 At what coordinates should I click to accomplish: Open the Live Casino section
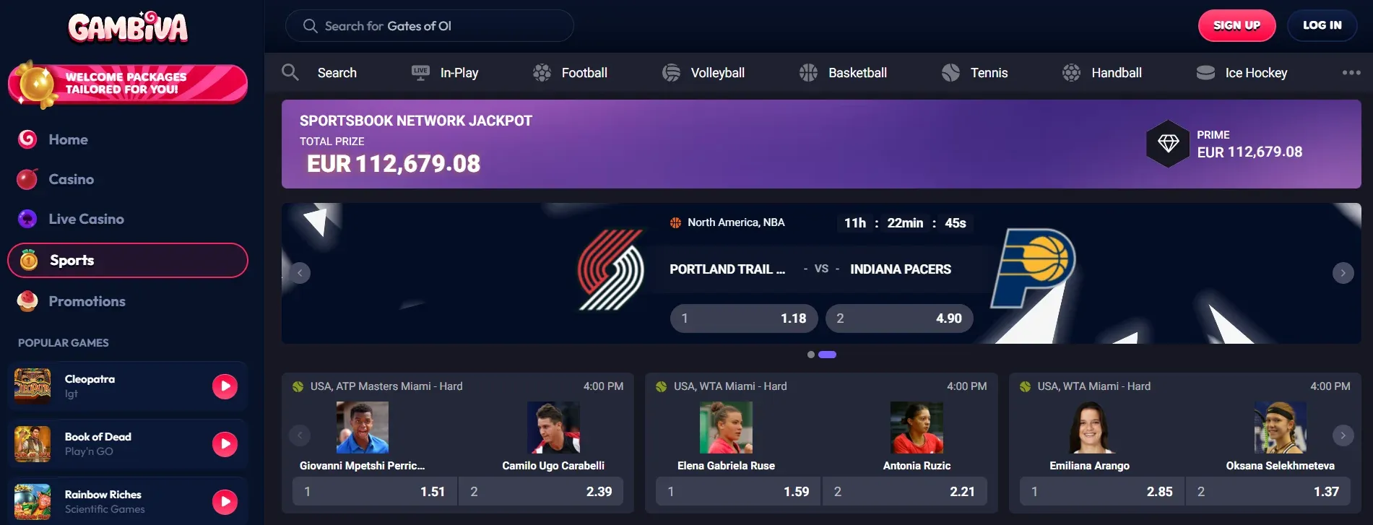pos(86,219)
